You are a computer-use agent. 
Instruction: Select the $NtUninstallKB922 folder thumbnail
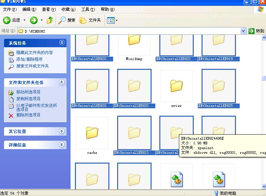click(177, 45)
